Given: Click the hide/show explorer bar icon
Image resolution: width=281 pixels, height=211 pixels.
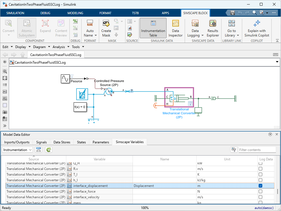Looking at the screenshot, I should click(x=5, y=62).
